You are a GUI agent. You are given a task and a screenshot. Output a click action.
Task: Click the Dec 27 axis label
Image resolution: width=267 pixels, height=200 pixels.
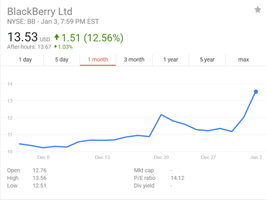click(208, 157)
